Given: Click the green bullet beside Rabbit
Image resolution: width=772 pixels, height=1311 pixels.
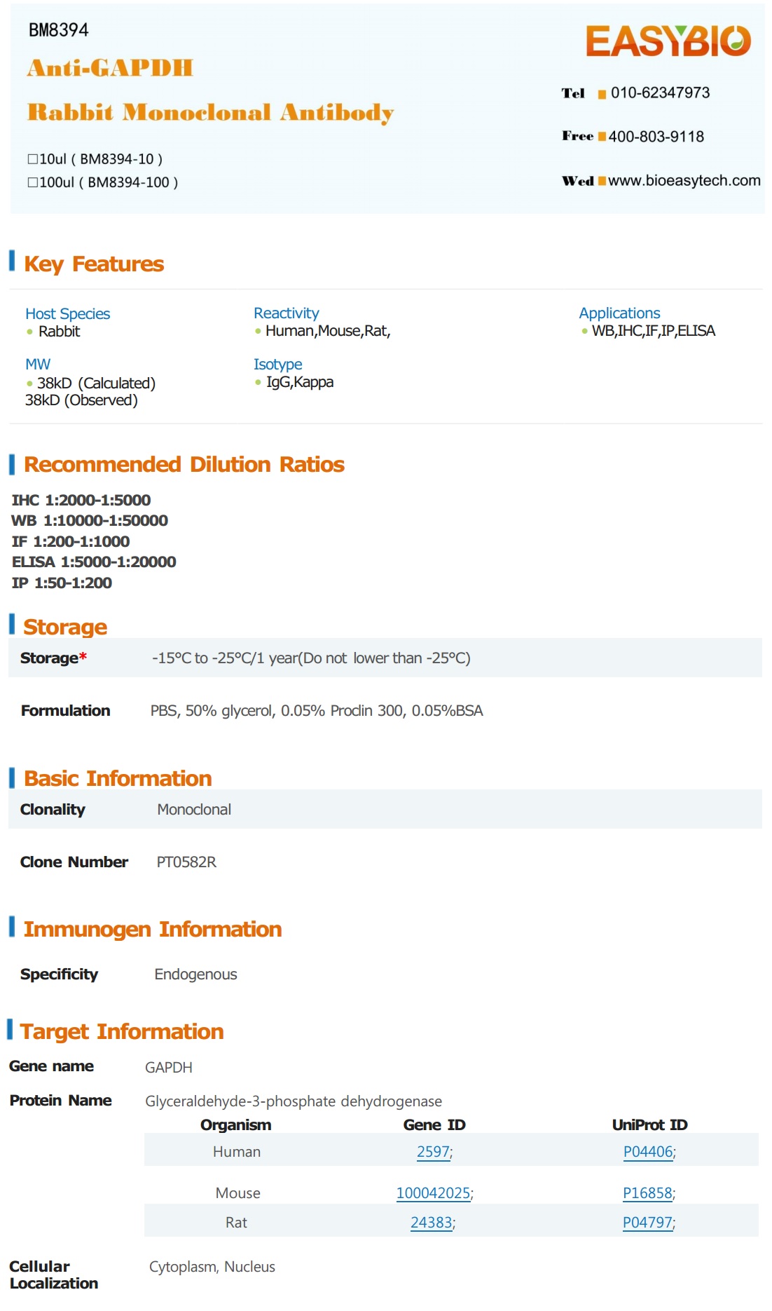Looking at the screenshot, I should (29, 332).
